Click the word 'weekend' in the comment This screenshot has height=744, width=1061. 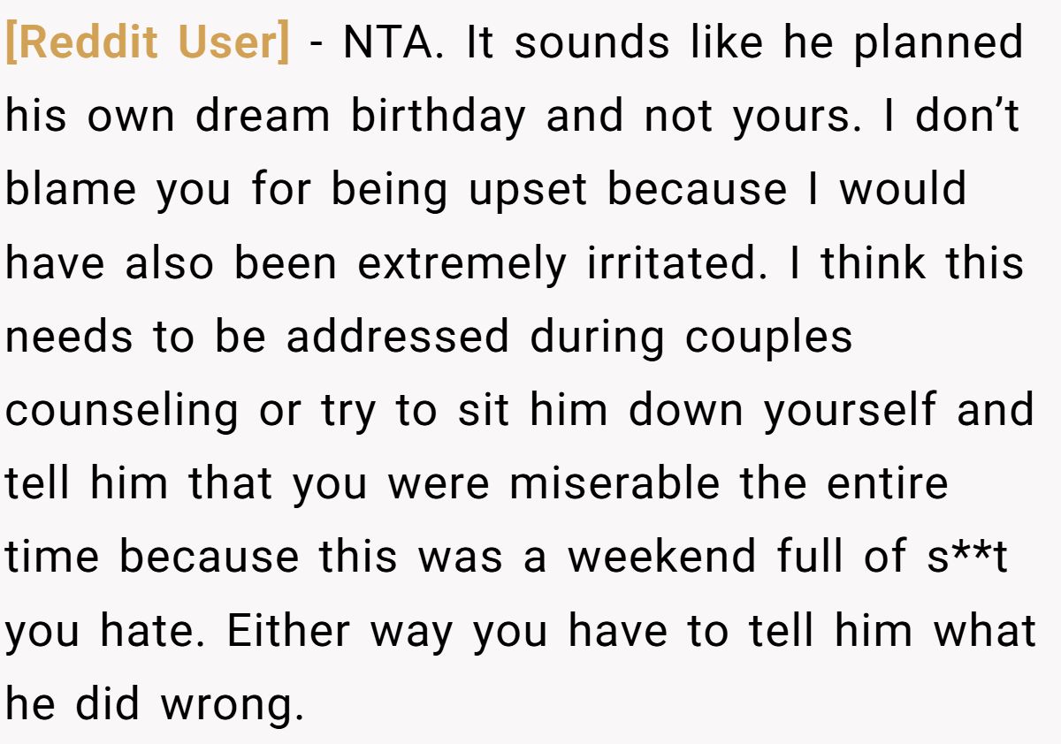tap(663, 557)
